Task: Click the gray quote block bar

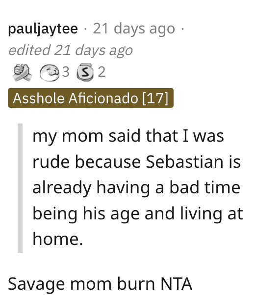Action: point(20,188)
